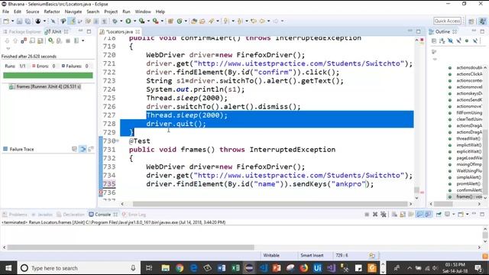
Task: Click the Save All toolbar icon
Action: tap(28, 21)
